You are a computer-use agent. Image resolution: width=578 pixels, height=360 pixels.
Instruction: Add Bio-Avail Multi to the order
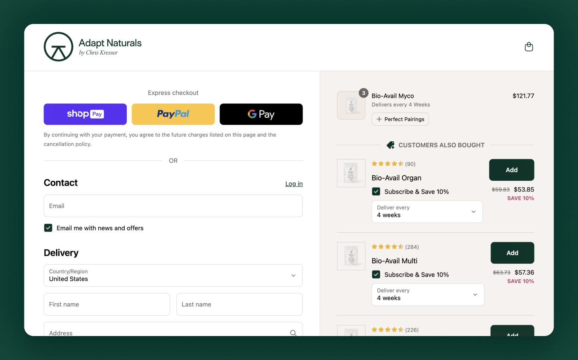click(x=512, y=253)
